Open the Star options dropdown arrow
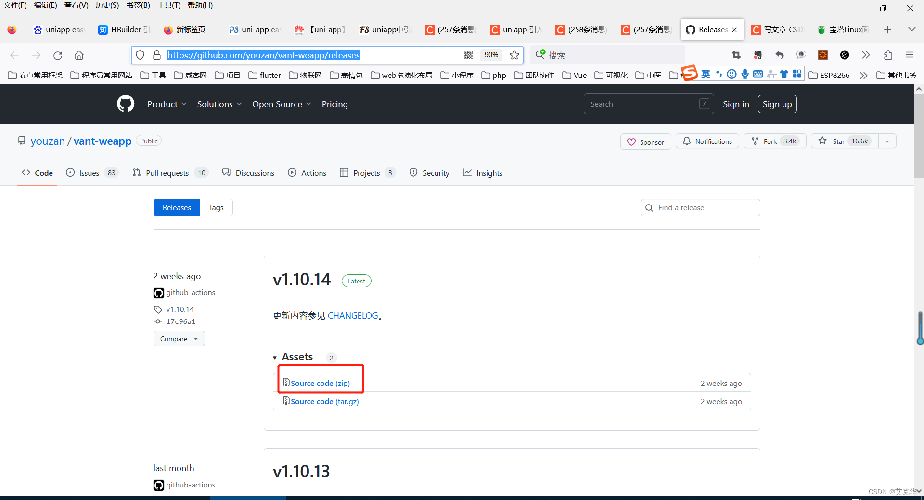This screenshot has width=924, height=500. [x=887, y=141]
